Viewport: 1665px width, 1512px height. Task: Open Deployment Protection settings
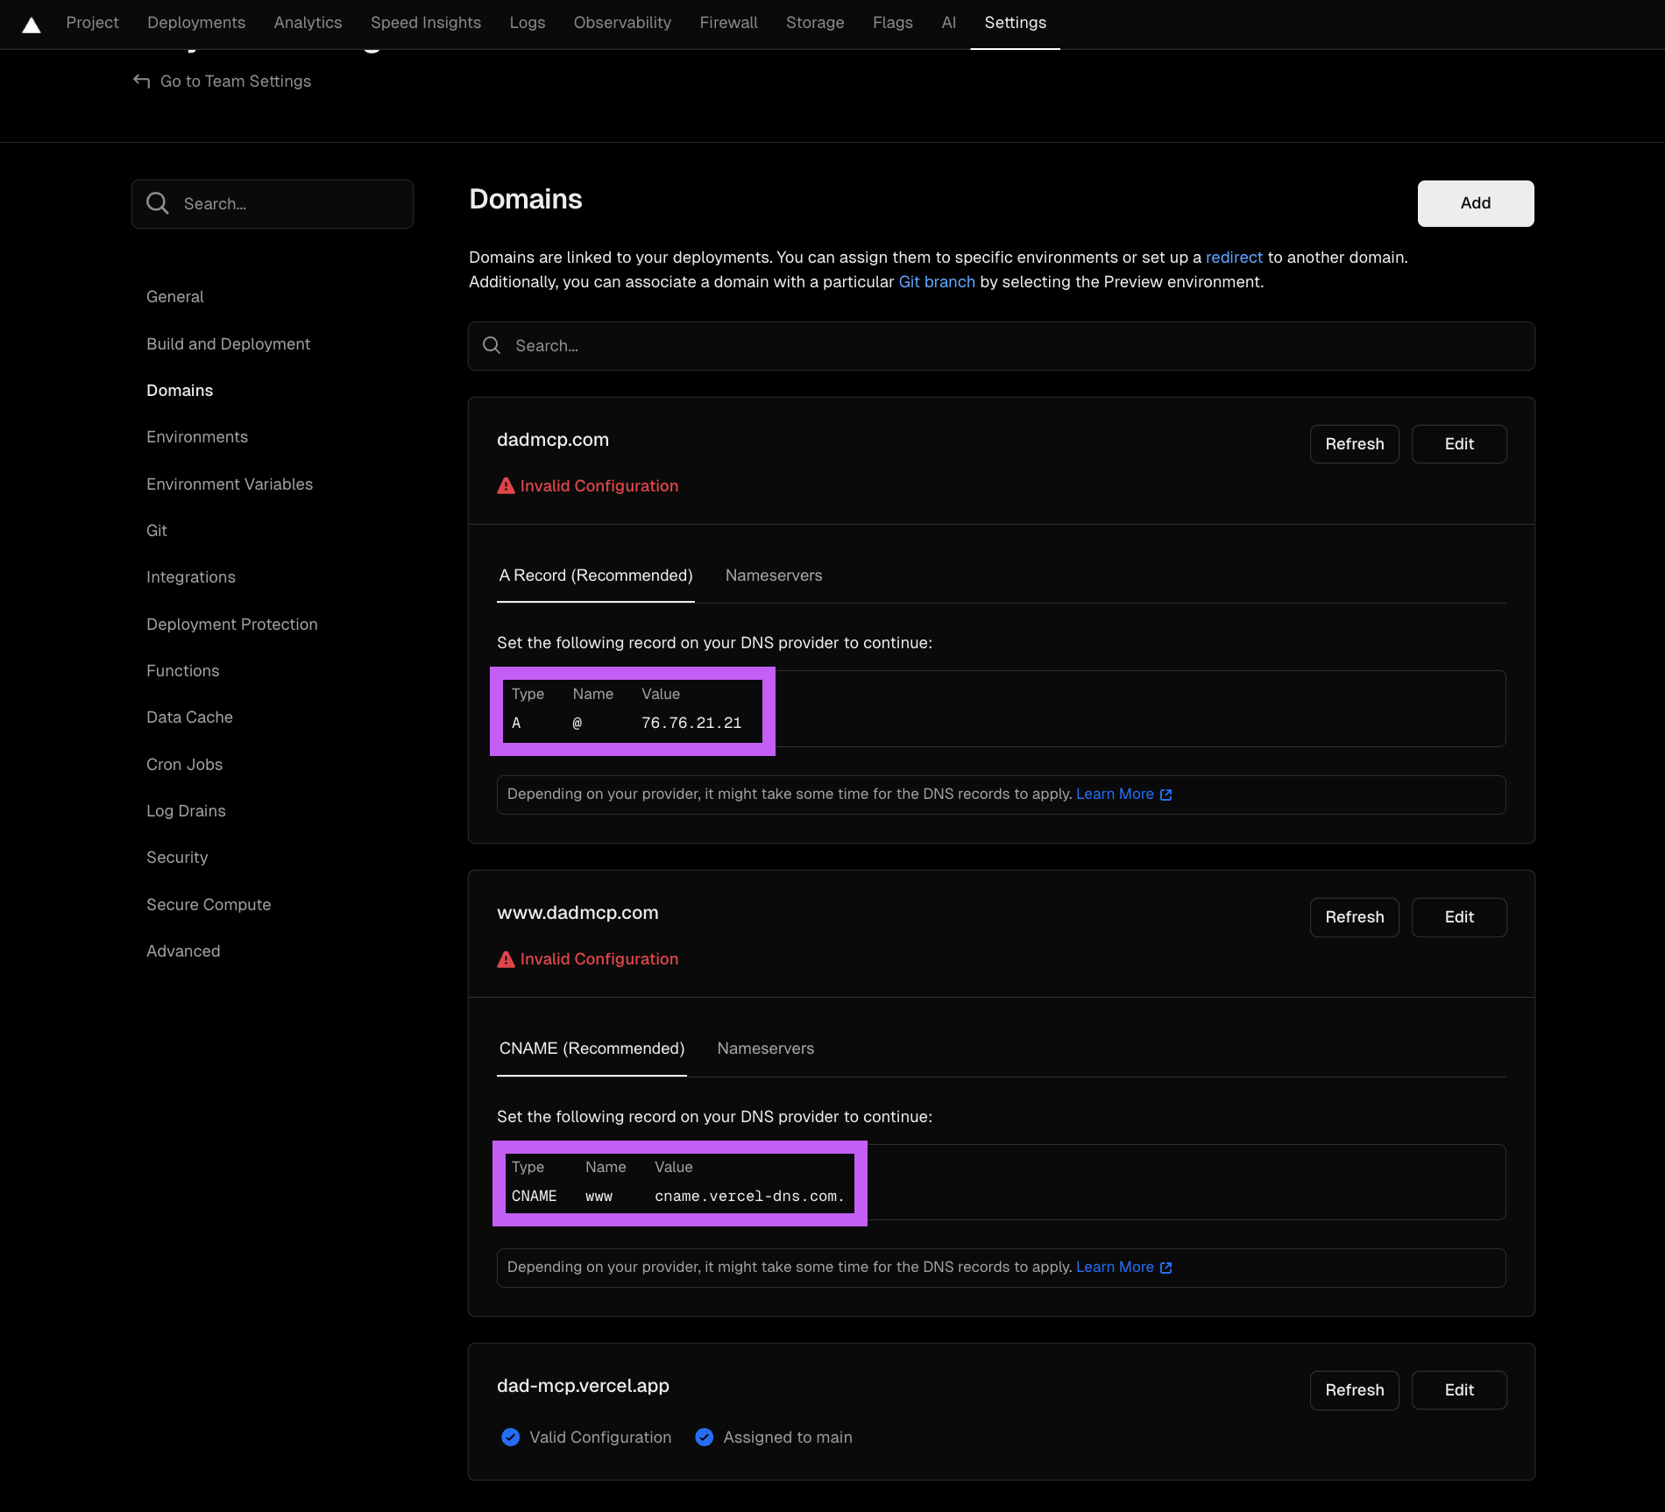coord(232,625)
